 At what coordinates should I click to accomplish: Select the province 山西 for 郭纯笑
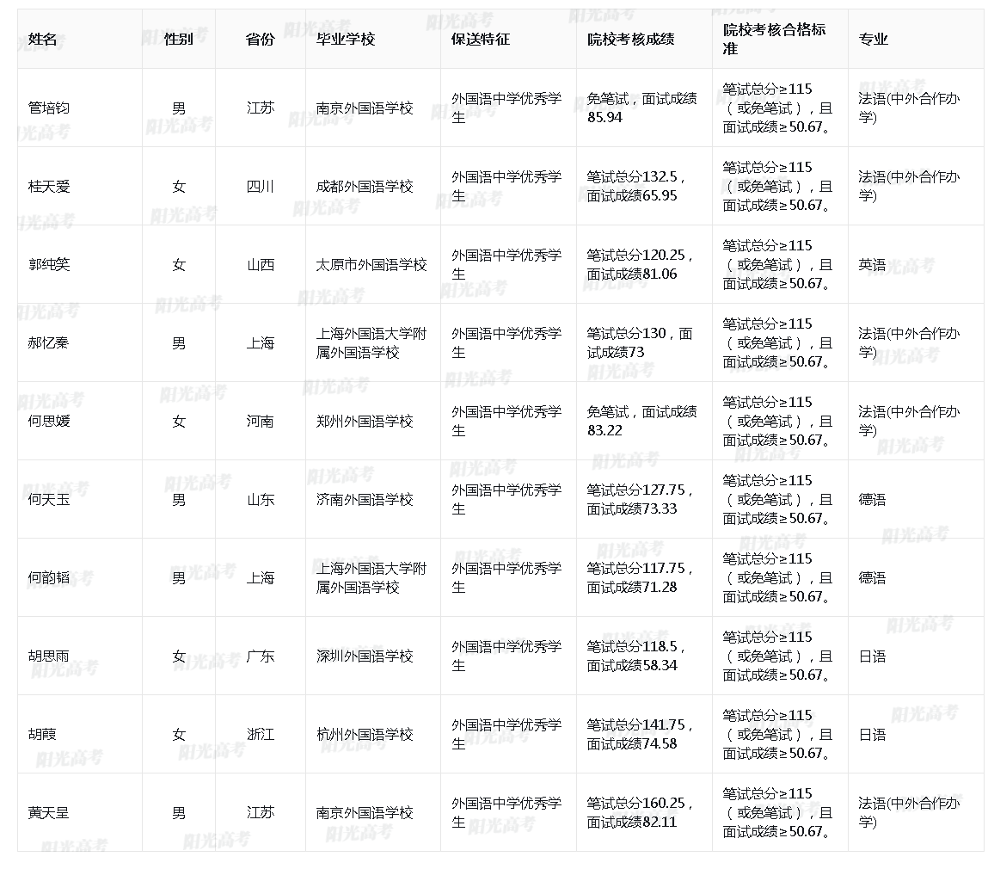click(x=261, y=264)
